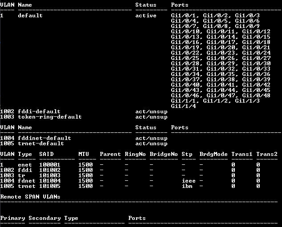Select 'enet' type for VLAN 1
Image resolution: width=282 pixels, height=227 pixels.
point(25,165)
